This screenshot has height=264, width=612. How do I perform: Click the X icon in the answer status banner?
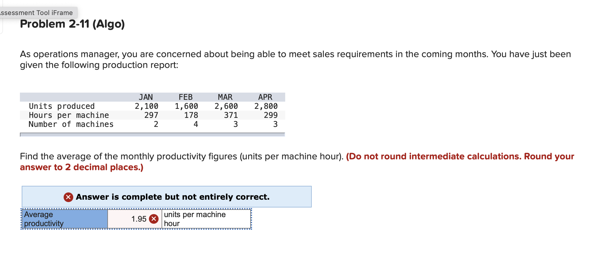(x=68, y=197)
